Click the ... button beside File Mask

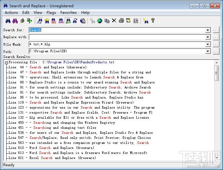click(x=216, y=44)
